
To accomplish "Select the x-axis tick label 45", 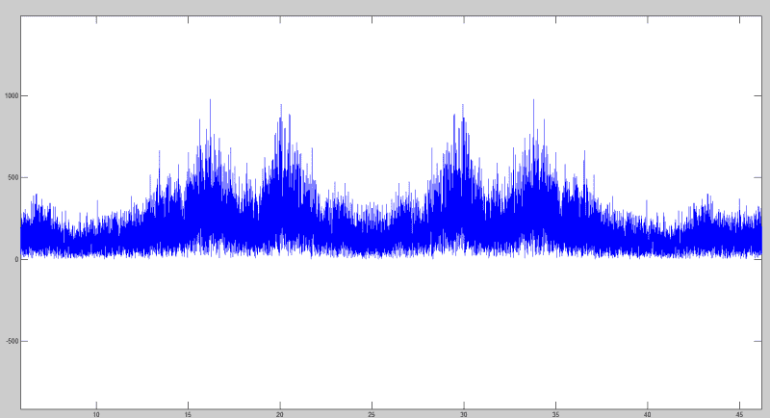I will (x=739, y=414).
